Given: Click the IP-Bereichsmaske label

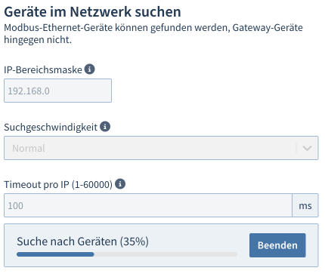Looking at the screenshot, I should coord(43,69).
